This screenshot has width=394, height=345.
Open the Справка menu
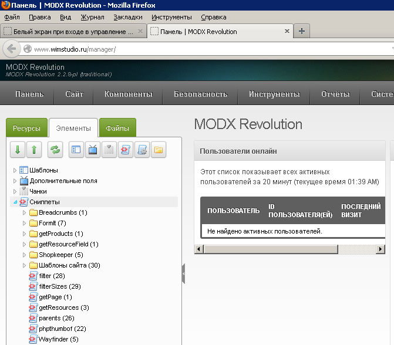(x=214, y=17)
